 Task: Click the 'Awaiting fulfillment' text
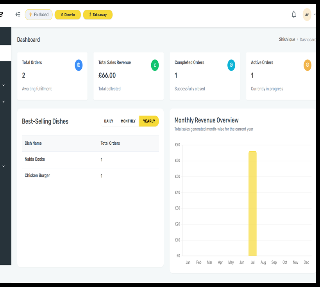click(x=37, y=89)
